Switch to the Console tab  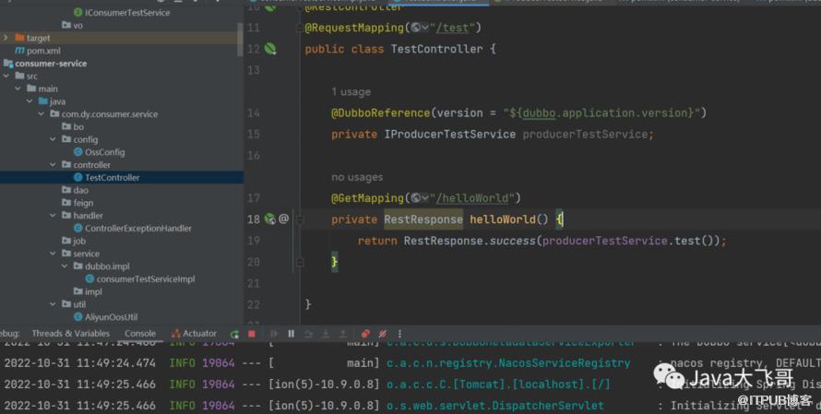coord(140,334)
